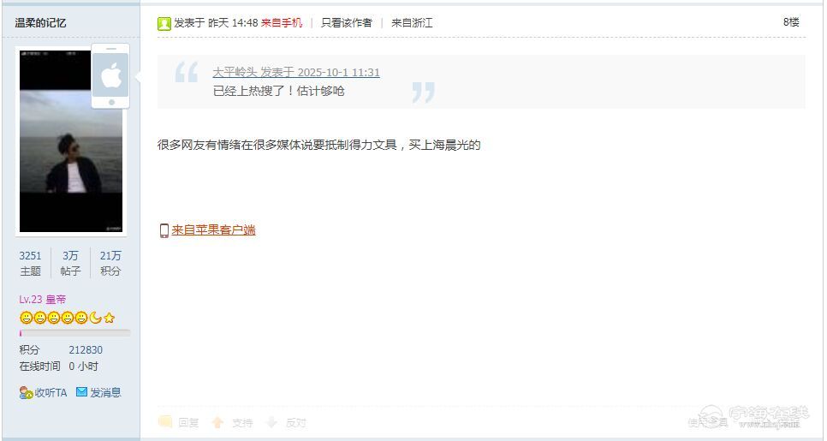Viewport: 827px width, 441px height.
Task: Open the 来自苹果客户端 link
Action: tap(214, 230)
